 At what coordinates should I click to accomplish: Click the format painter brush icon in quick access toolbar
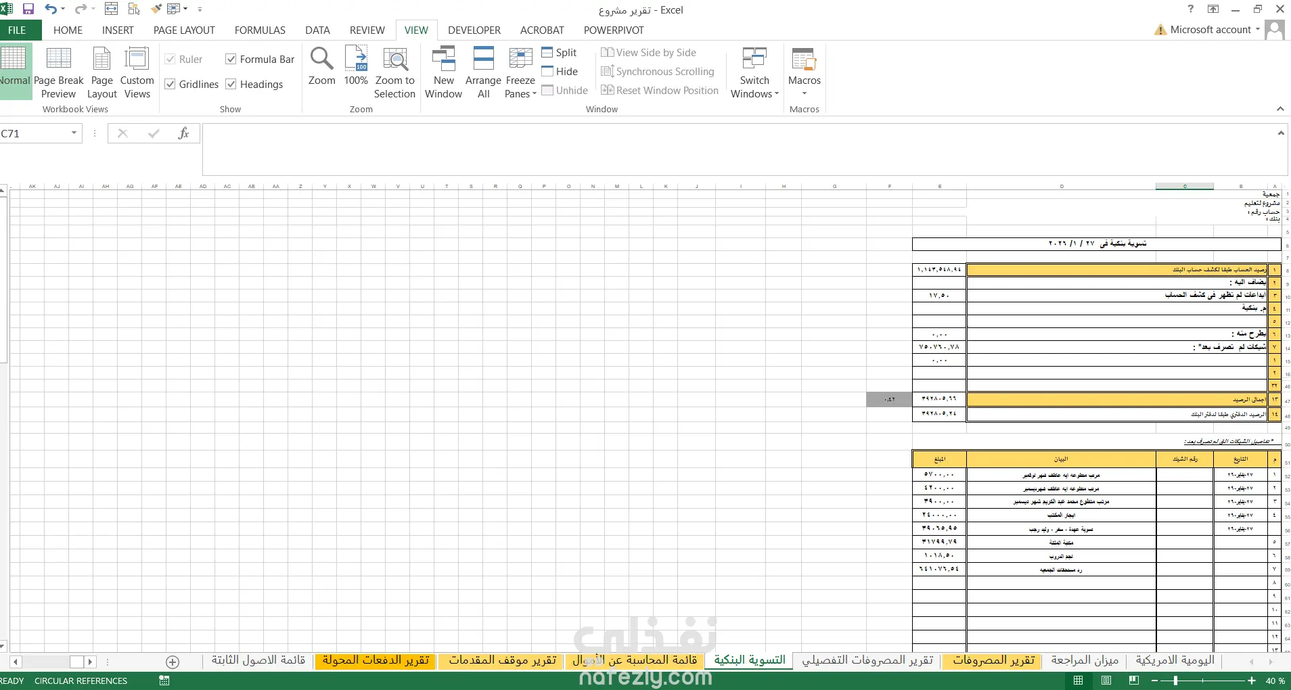point(156,9)
